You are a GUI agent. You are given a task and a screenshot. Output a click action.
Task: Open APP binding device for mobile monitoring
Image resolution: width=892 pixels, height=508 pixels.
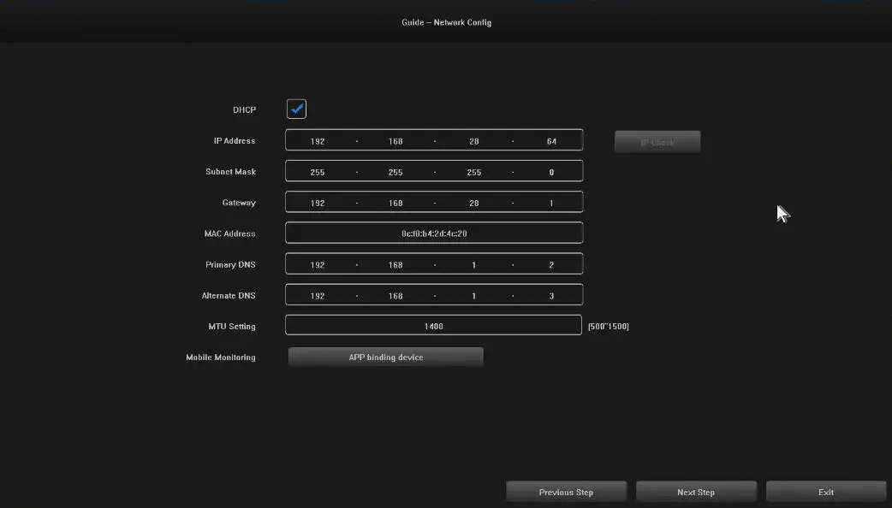coord(386,357)
